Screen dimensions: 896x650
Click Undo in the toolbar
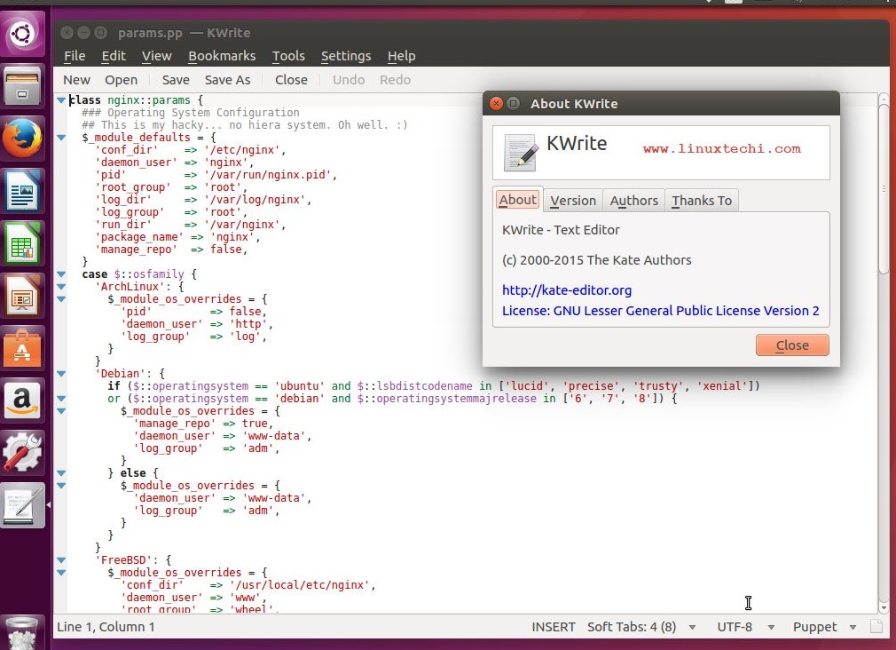pyautogui.click(x=349, y=80)
